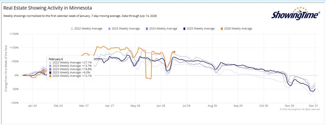Hide the 2024 Weekly Average line
326x126 pixels.
tap(161, 28)
